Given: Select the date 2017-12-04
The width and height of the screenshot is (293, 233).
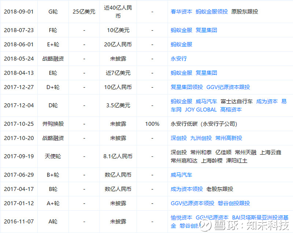Looking at the screenshot, I should 19,106.
